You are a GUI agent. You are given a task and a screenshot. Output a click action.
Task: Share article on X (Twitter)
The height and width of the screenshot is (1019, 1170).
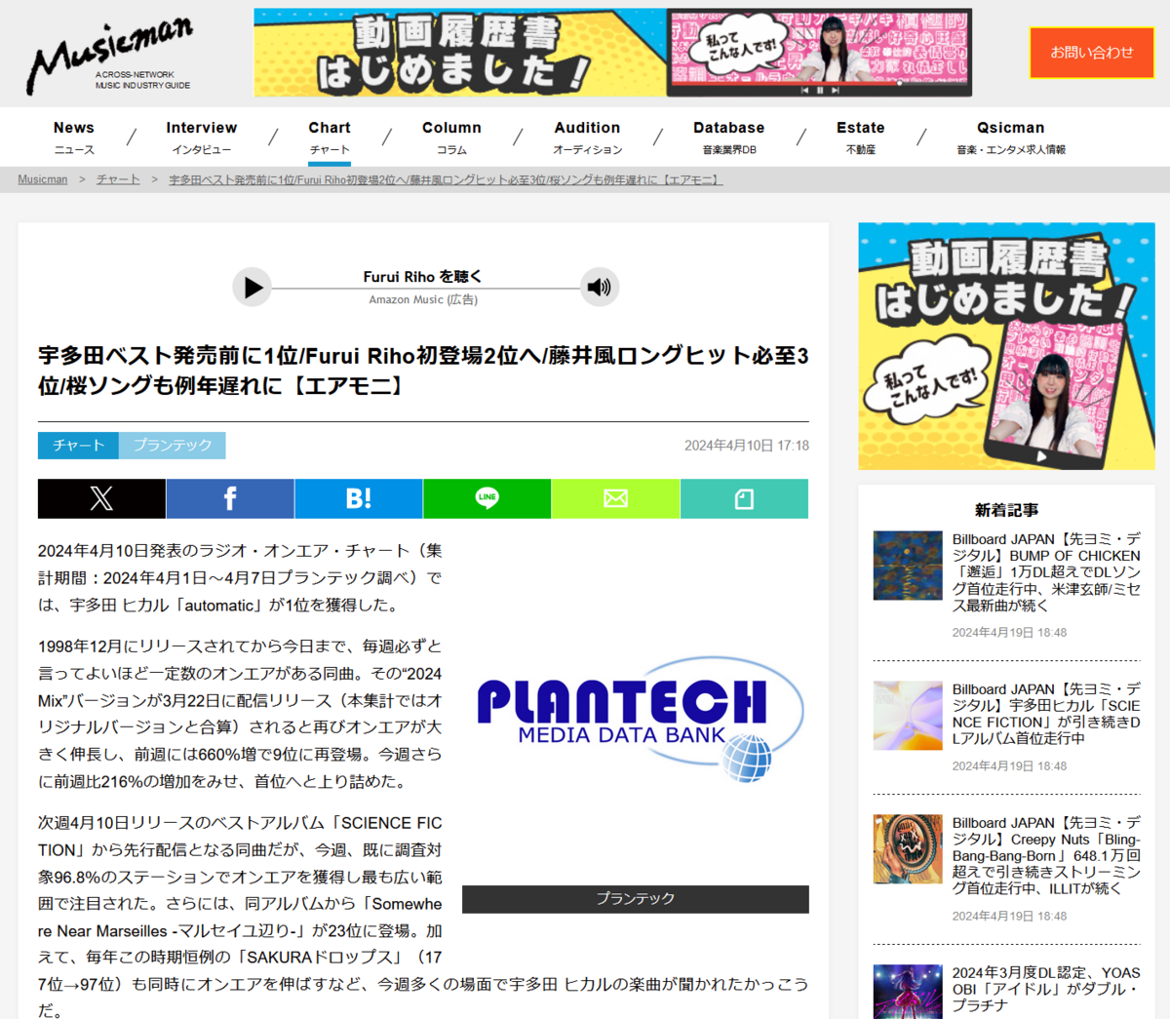coord(101,498)
